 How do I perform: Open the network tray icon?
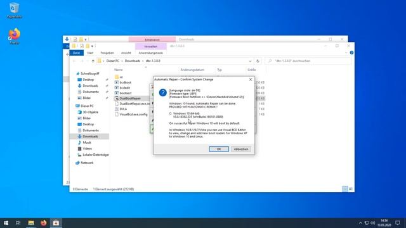coord(367,223)
